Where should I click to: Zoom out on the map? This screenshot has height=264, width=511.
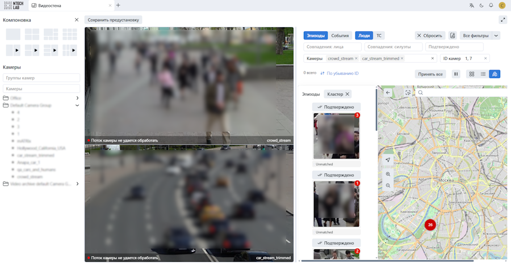(x=388, y=185)
